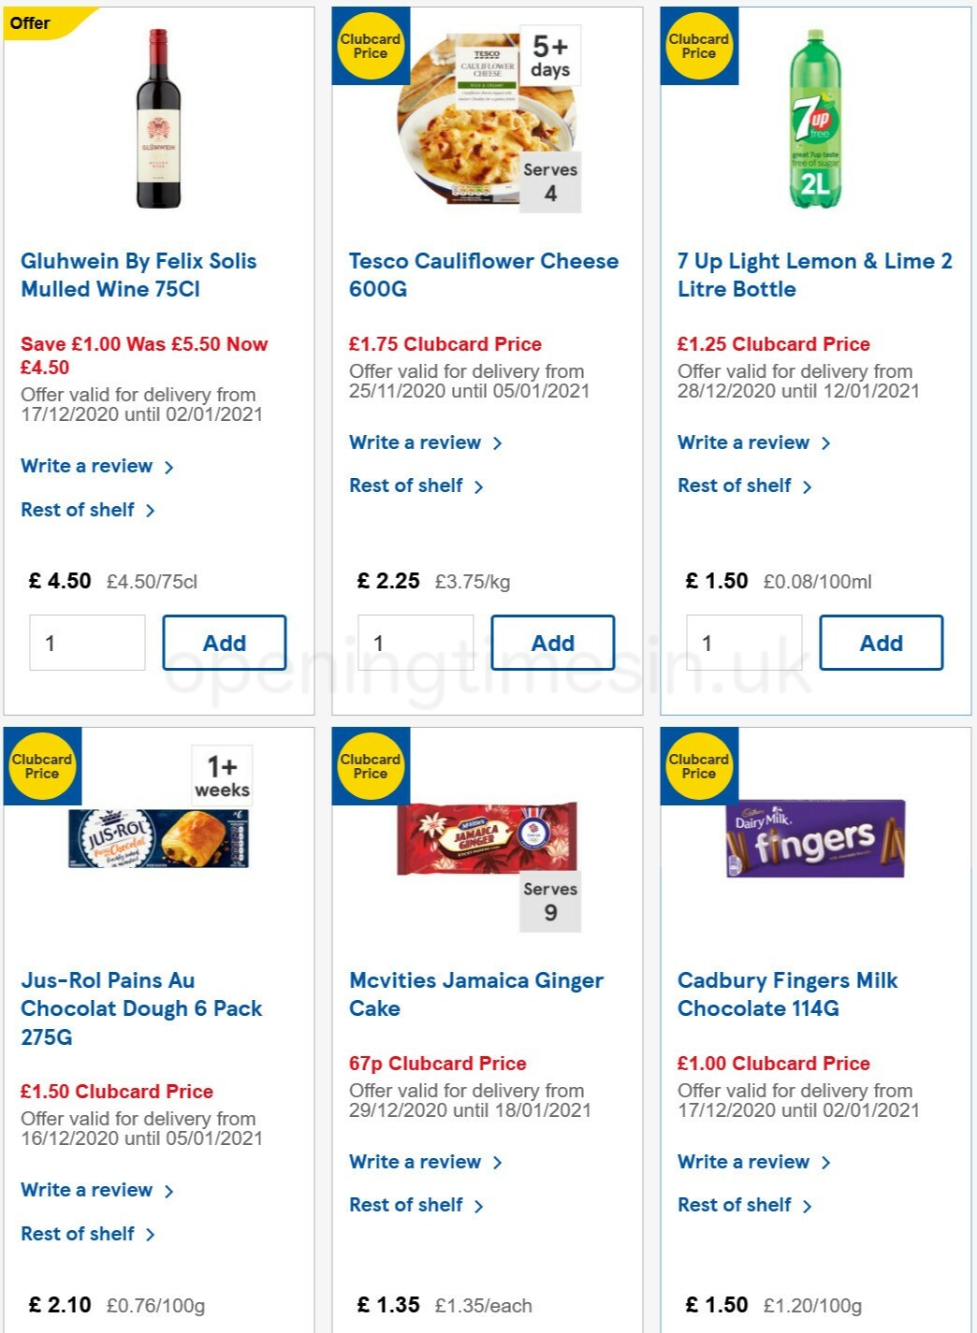977x1333 pixels.
Task: Click the Clubcard Price badge on Jamaica Ginger Cake
Action: point(370,766)
